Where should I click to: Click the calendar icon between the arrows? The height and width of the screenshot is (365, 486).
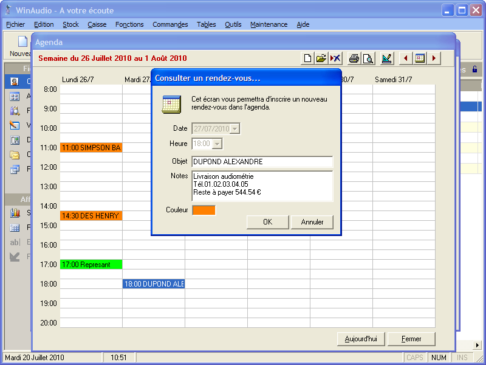coord(420,58)
